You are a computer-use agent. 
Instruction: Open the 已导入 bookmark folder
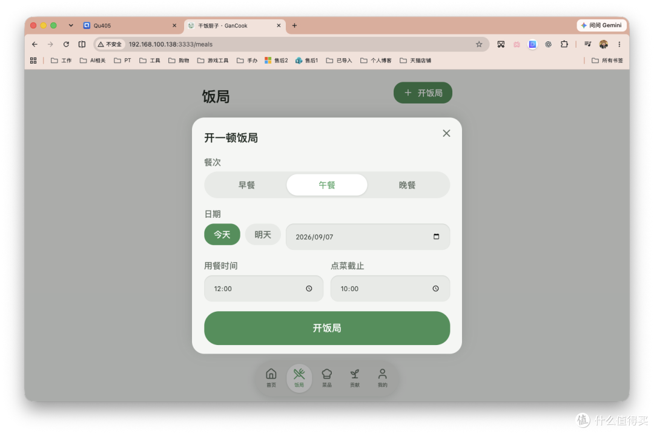[x=339, y=61]
